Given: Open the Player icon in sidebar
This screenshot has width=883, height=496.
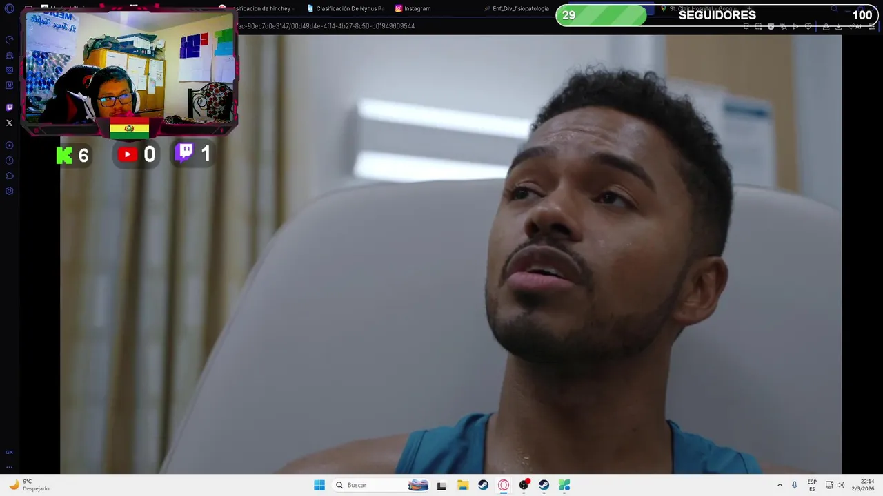Looking at the screenshot, I should (9, 145).
